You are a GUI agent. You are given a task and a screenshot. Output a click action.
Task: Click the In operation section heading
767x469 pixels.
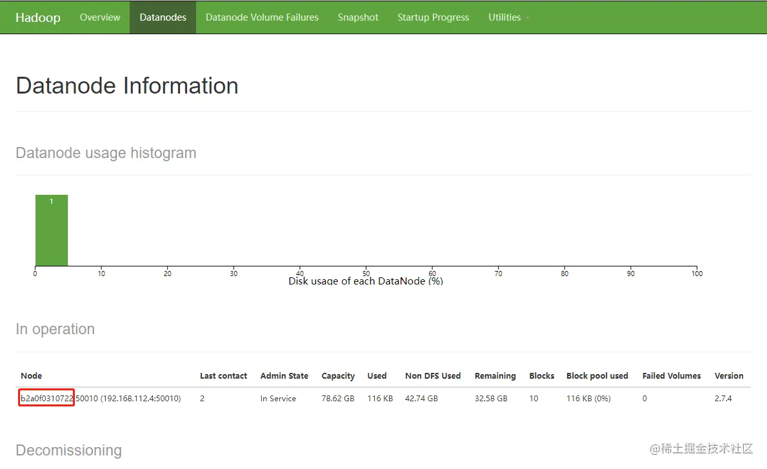(x=55, y=329)
